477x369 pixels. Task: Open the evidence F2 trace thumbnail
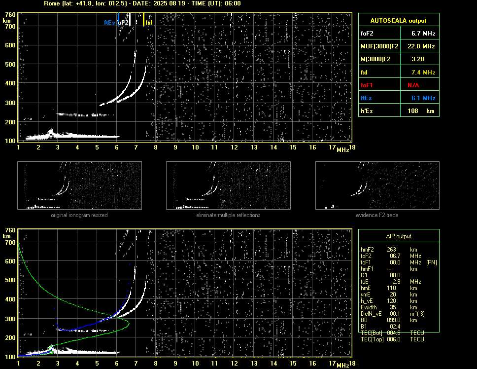pyautogui.click(x=377, y=185)
